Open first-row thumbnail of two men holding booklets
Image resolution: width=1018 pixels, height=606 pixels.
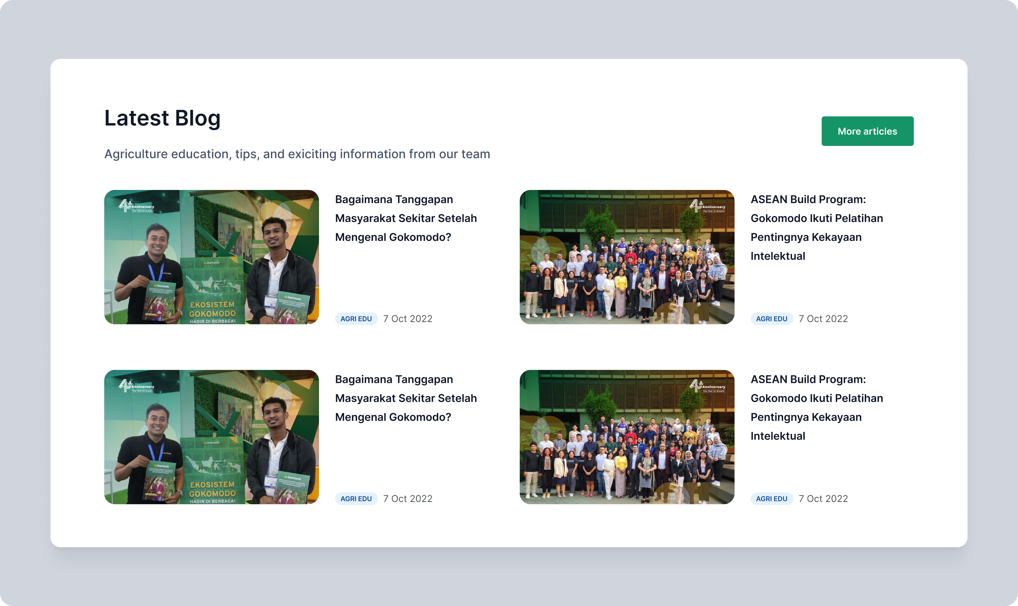[212, 257]
